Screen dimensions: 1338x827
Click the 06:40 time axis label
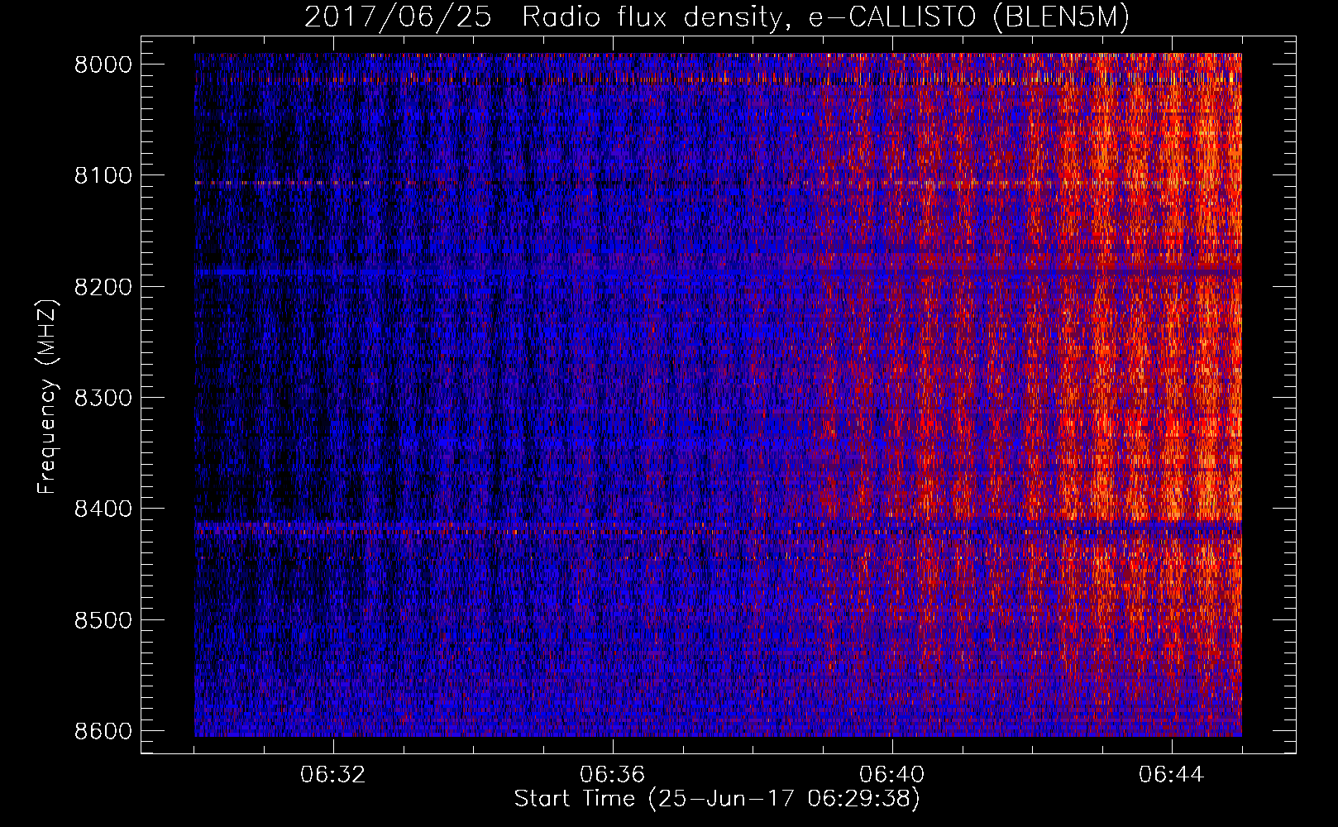892,775
